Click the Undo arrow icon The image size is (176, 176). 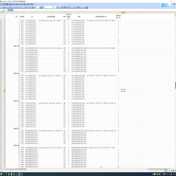[20, 7]
